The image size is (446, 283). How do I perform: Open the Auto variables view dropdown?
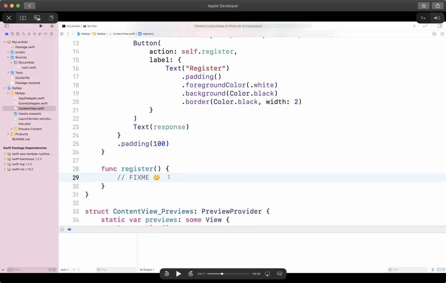tap(65, 270)
